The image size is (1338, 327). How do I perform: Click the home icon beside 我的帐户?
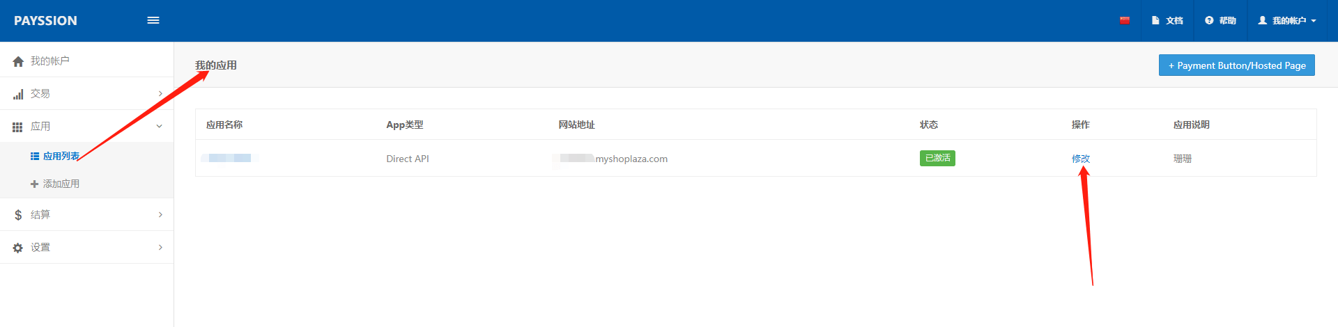pyautogui.click(x=18, y=61)
